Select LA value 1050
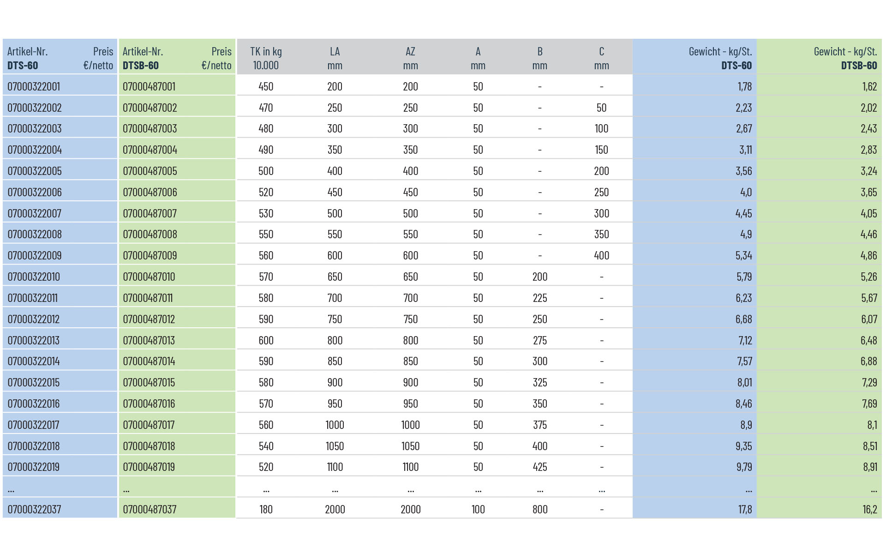Viewport: 886px width, 554px height. click(x=335, y=446)
